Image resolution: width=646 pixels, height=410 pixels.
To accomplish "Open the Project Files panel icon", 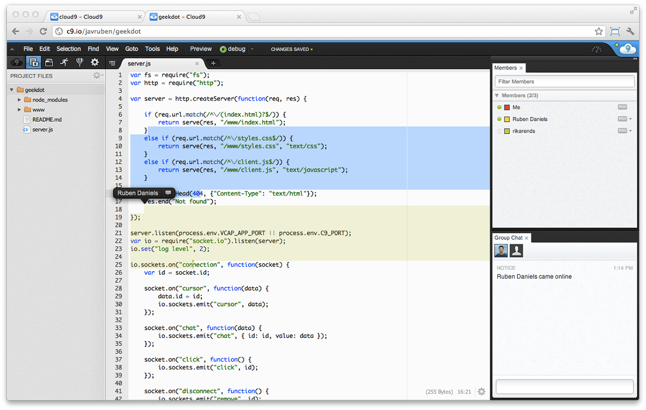I will pos(33,62).
